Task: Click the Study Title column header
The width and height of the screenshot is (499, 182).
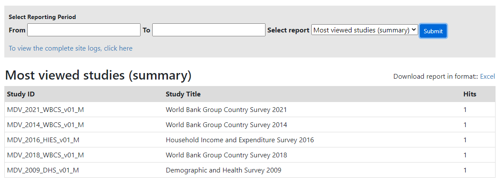Action: [x=183, y=94]
